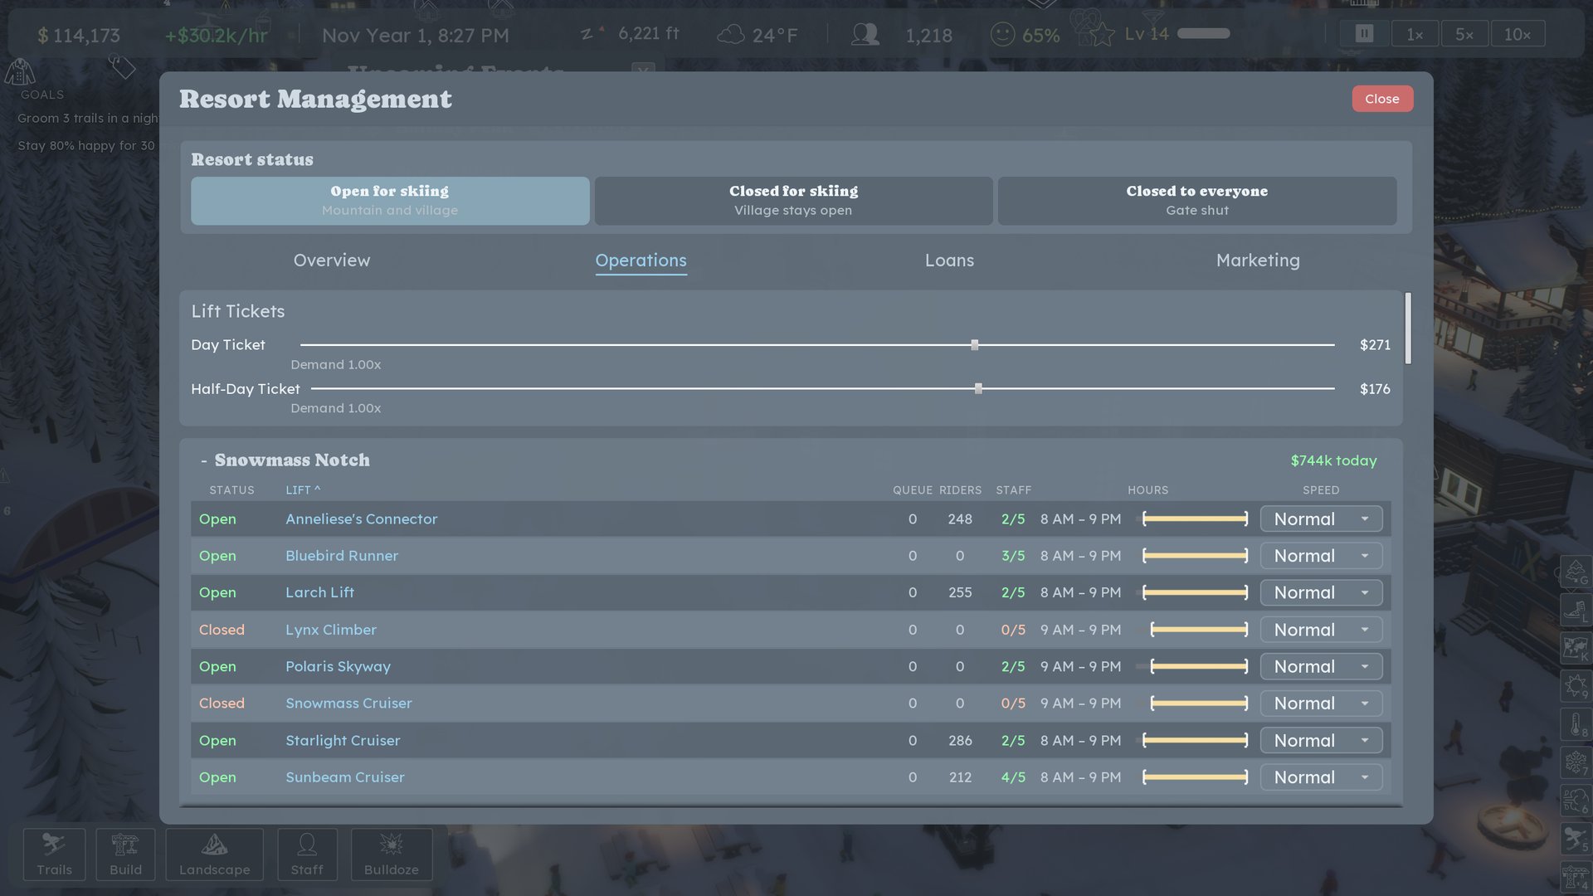Switch to the Loans tab
Viewport: 1593px width, 896px height.
click(949, 261)
